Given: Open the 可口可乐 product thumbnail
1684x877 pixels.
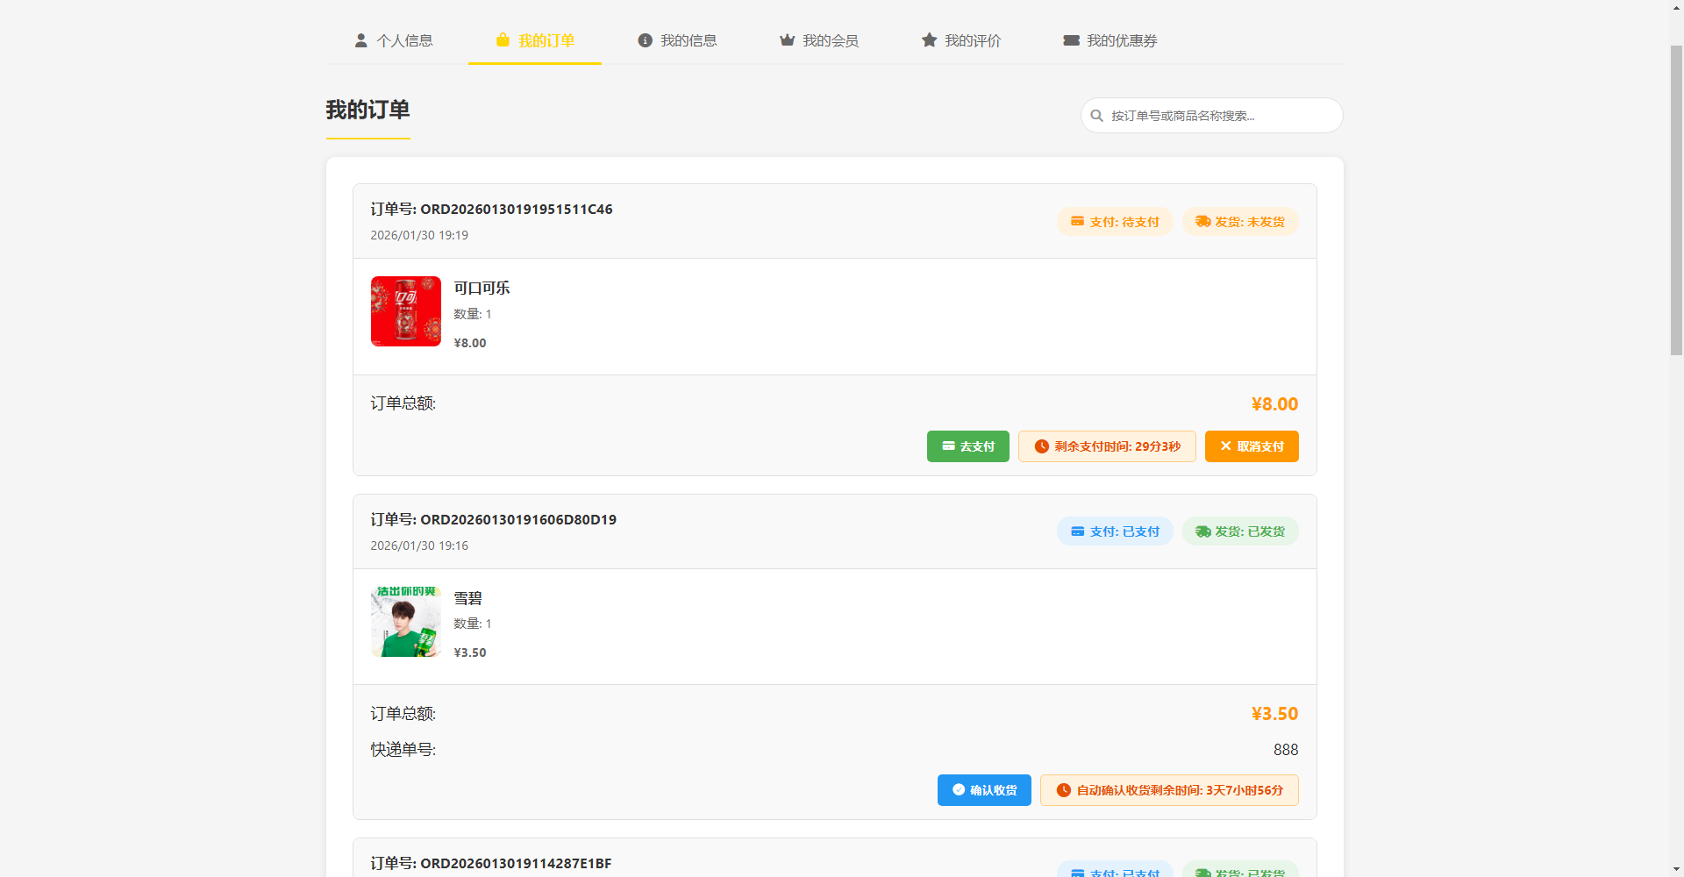Looking at the screenshot, I should pos(406,311).
